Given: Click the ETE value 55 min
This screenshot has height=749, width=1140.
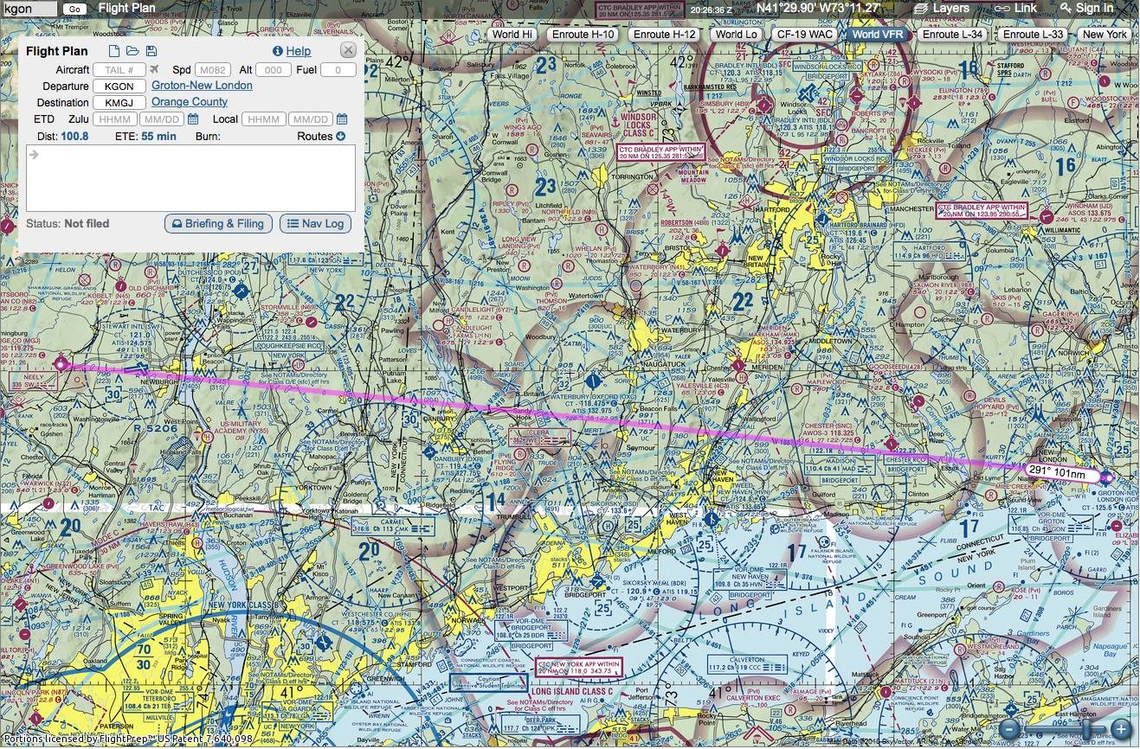Looking at the screenshot, I should (x=158, y=137).
